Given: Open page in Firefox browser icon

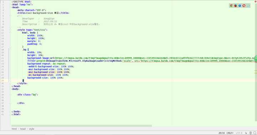Looking at the screenshot, I should point(236,6).
